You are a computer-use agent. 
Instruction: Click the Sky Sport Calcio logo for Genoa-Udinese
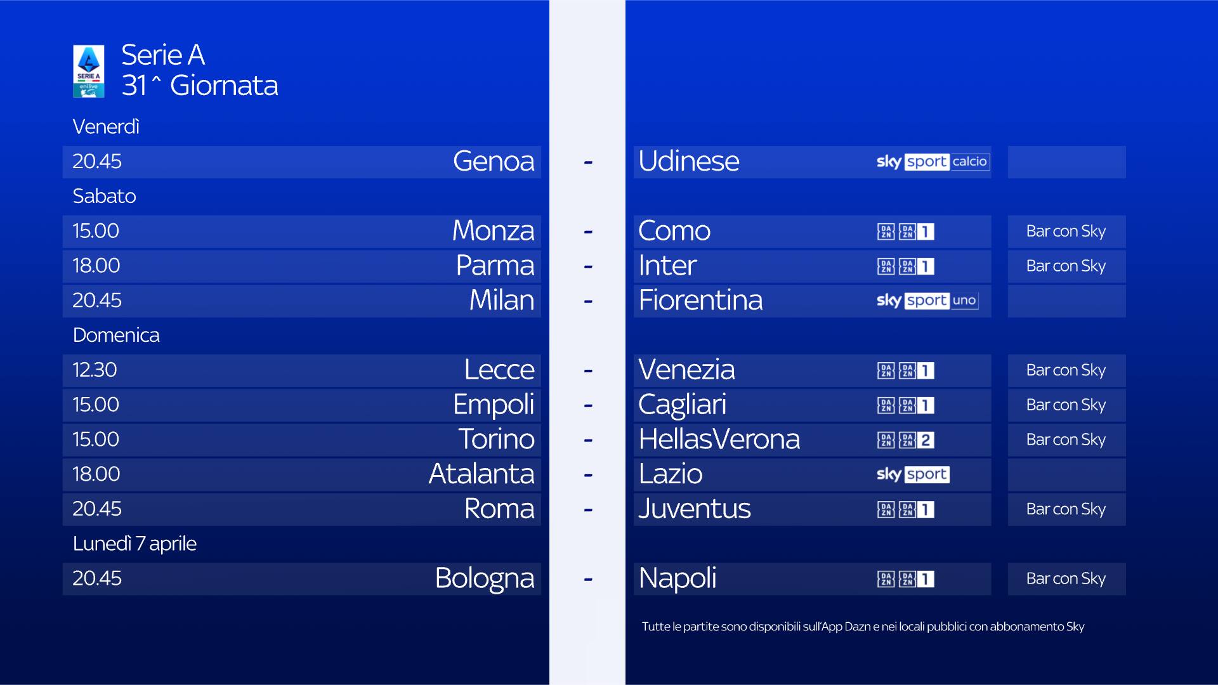tap(933, 162)
